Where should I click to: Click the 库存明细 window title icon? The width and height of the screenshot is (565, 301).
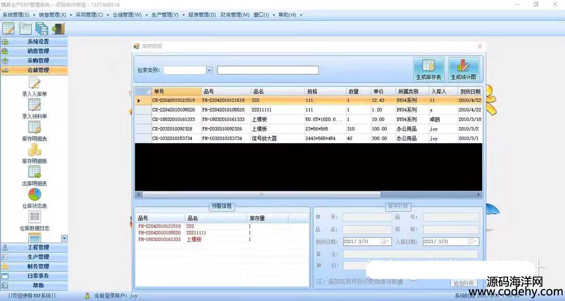click(137, 46)
